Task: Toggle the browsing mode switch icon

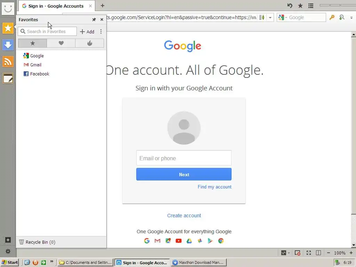Action: [x=262, y=17]
